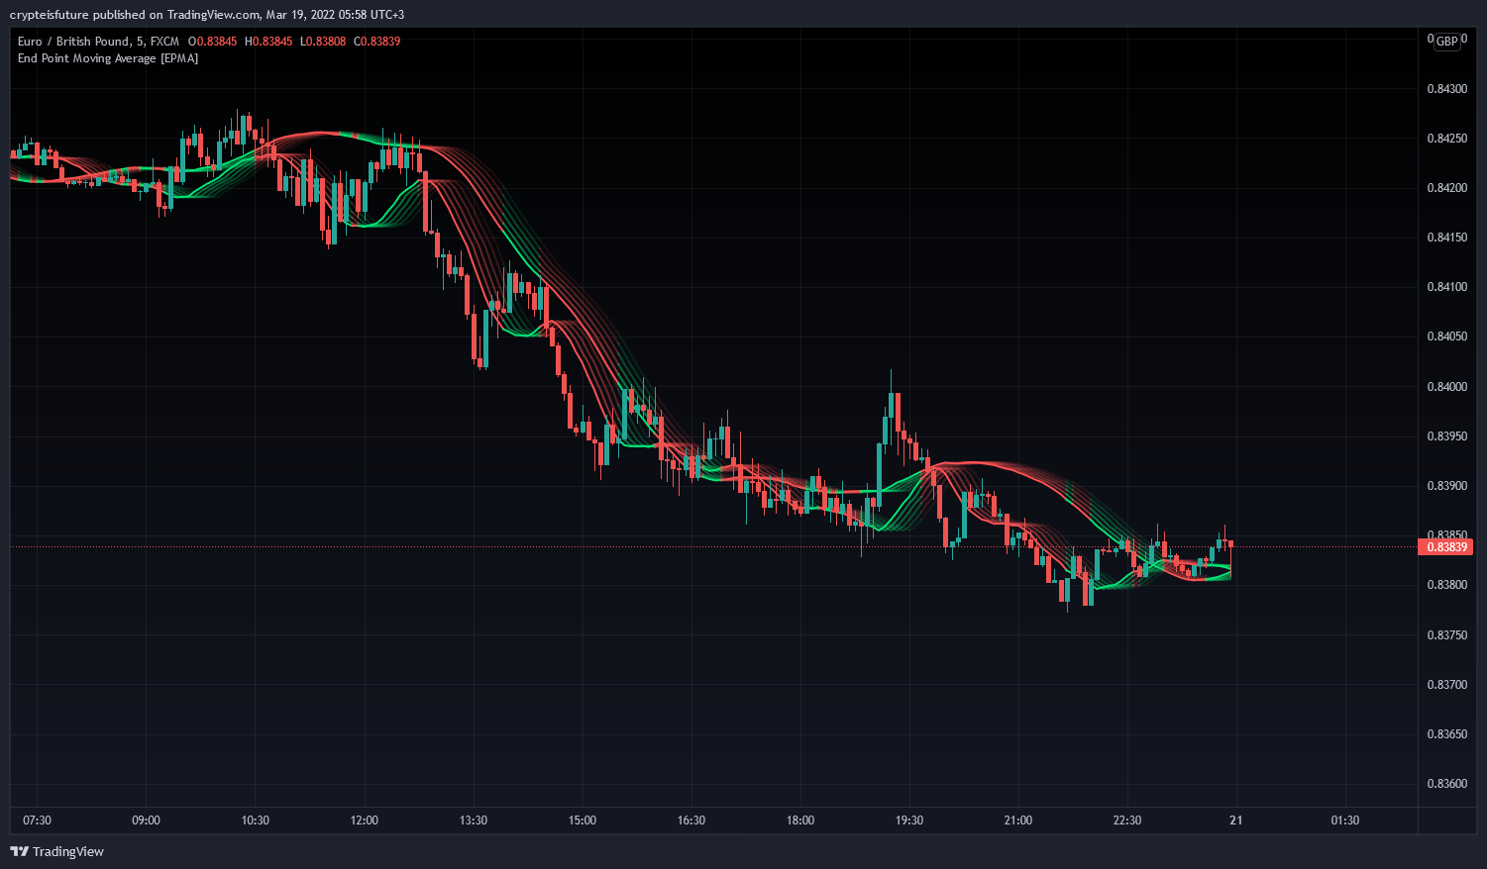Click the 13:30 time axis label
This screenshot has width=1487, height=869.
pos(474,821)
